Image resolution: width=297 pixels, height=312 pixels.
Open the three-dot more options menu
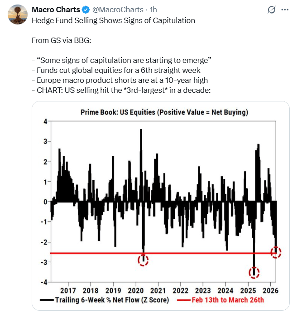point(285,10)
